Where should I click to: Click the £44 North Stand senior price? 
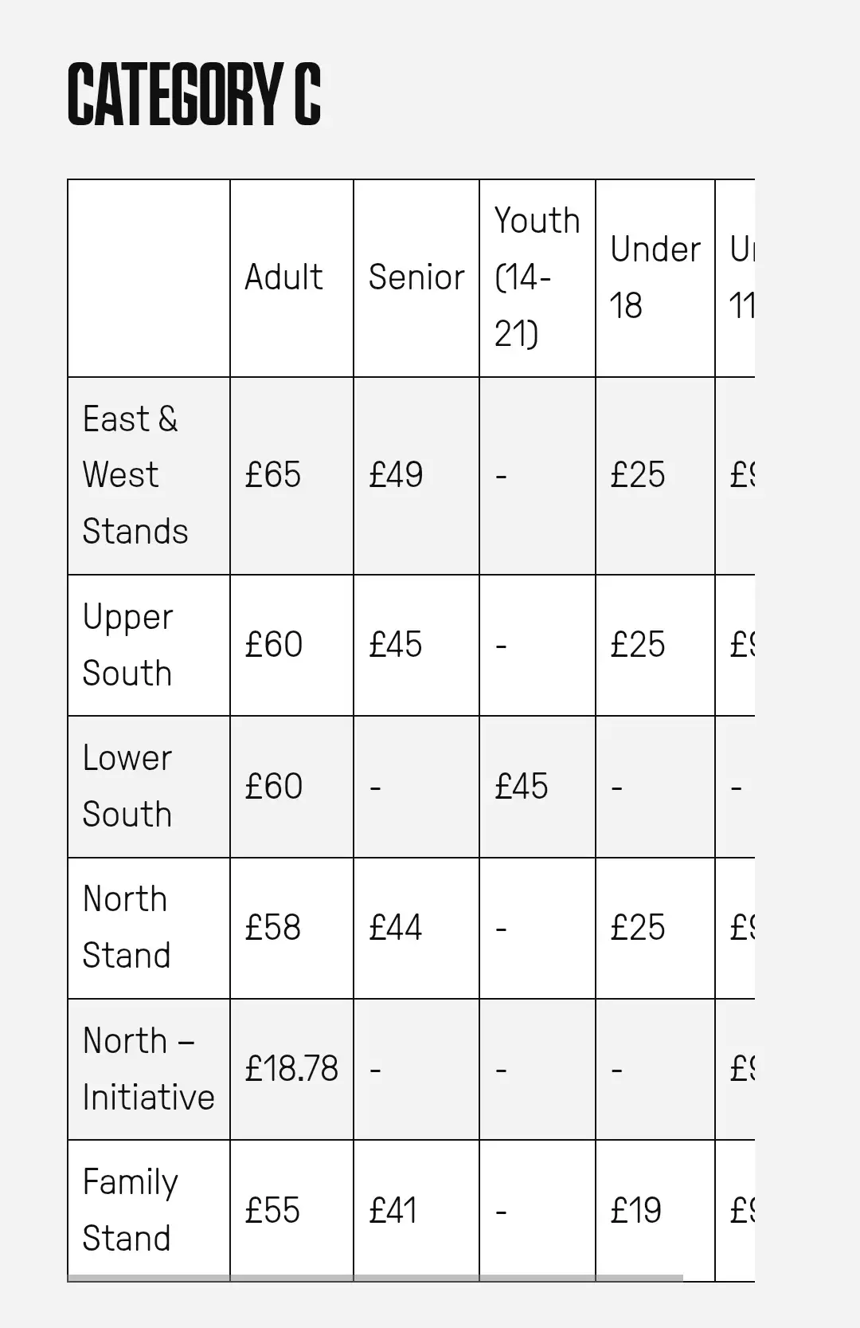[396, 928]
